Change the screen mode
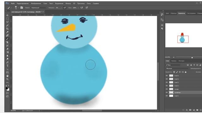This screenshot has width=202, height=113. click(7, 96)
